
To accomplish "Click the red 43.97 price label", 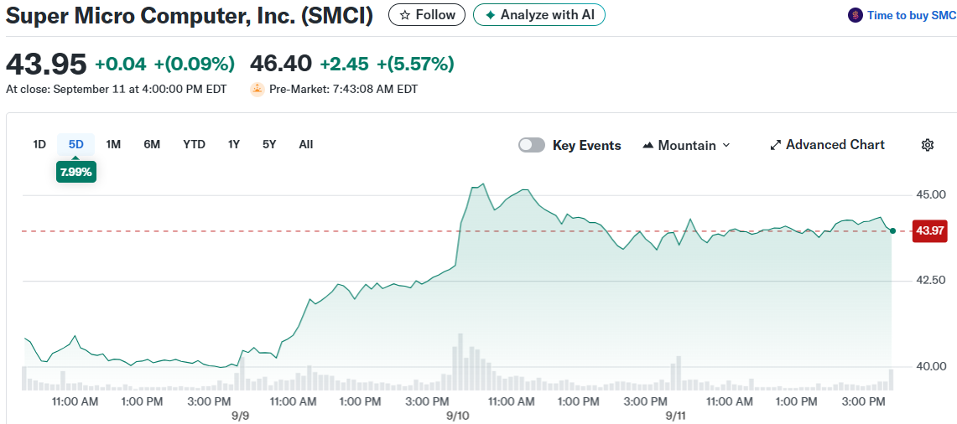I will click(x=929, y=230).
